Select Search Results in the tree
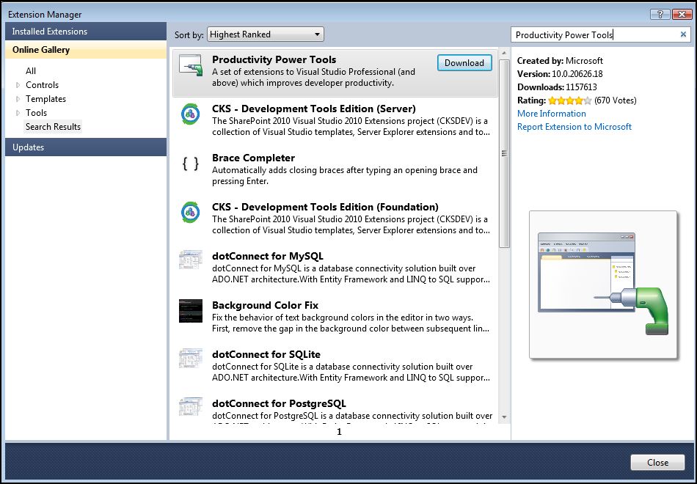The width and height of the screenshot is (697, 484). pyautogui.click(x=53, y=127)
